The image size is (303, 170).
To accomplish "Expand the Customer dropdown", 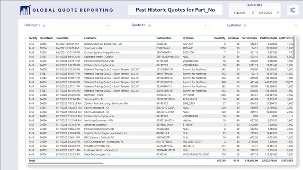I will (x=295, y=25).
